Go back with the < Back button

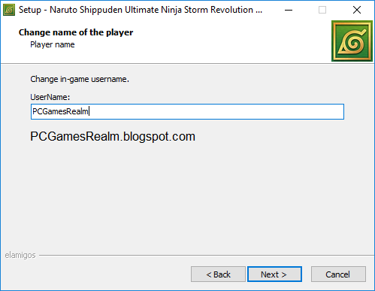click(218, 274)
